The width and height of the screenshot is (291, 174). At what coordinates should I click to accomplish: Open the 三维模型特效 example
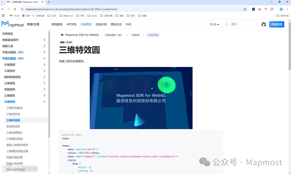15,139
